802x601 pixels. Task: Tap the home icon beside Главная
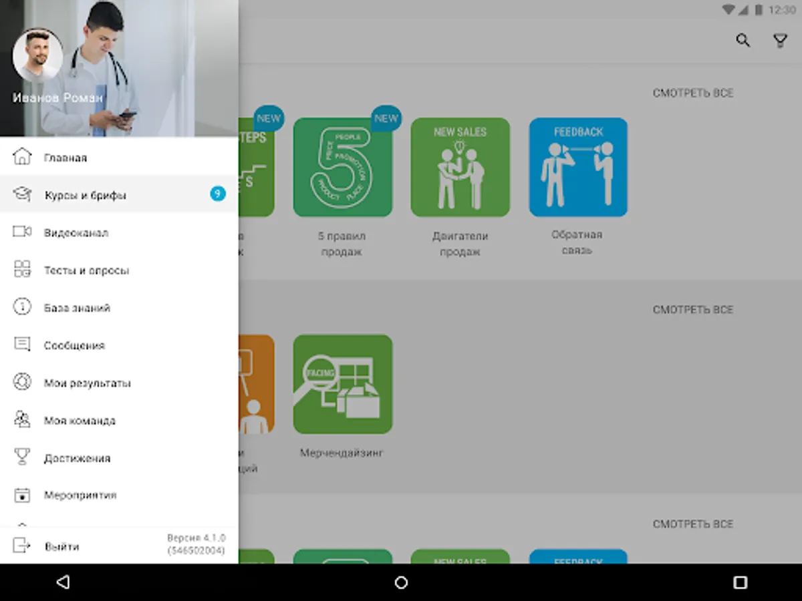tap(22, 158)
